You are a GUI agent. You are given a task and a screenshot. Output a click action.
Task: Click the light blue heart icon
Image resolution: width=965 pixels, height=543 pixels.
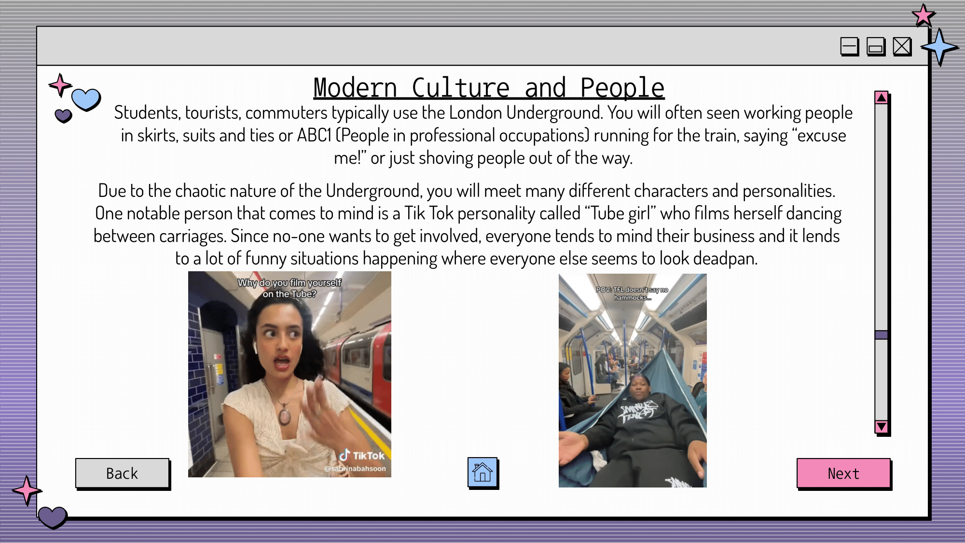tap(86, 99)
